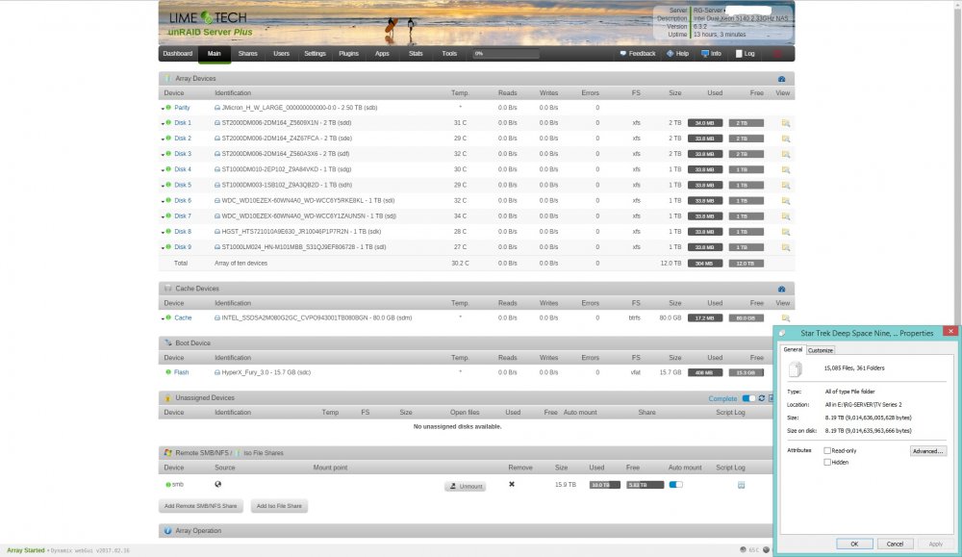Click the Lime Tech unRAID logo

click(x=209, y=24)
